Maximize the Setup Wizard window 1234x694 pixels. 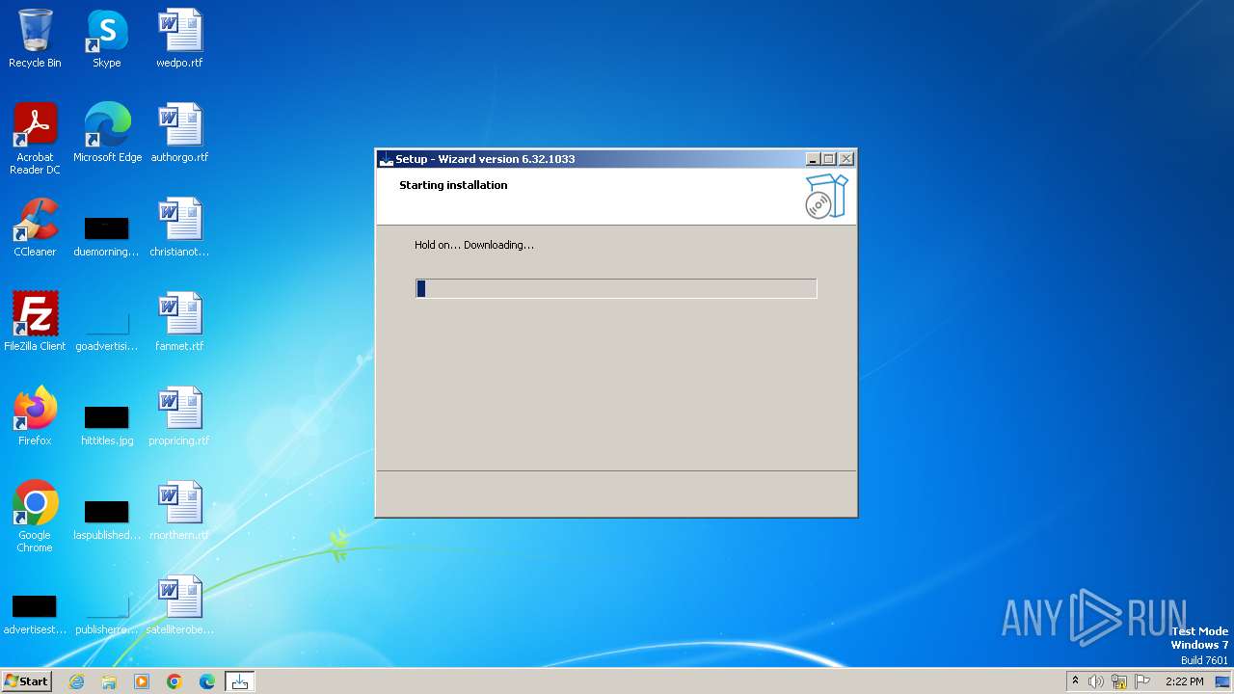coord(829,159)
